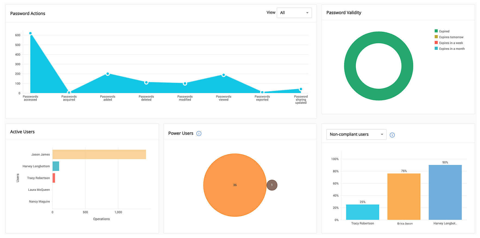This screenshot has height=238, width=480.
Task: Open the View dropdown showing All
Action: pyautogui.click(x=294, y=13)
